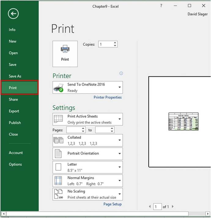Viewport: 211px width, 218px height.
Task: Click the printer info icon
Action: 121,73
